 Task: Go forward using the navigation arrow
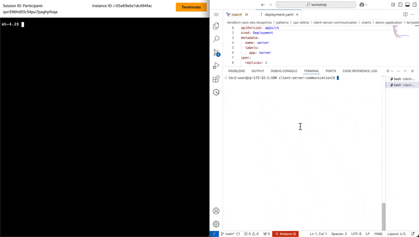270,5
